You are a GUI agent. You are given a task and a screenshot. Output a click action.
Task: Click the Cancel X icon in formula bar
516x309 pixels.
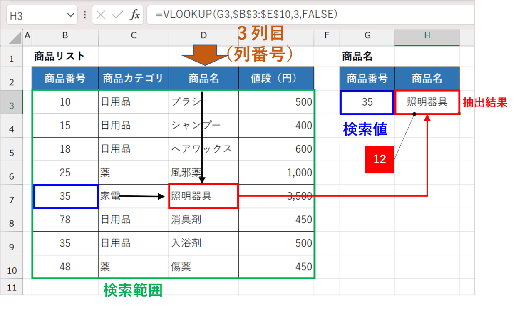101,15
